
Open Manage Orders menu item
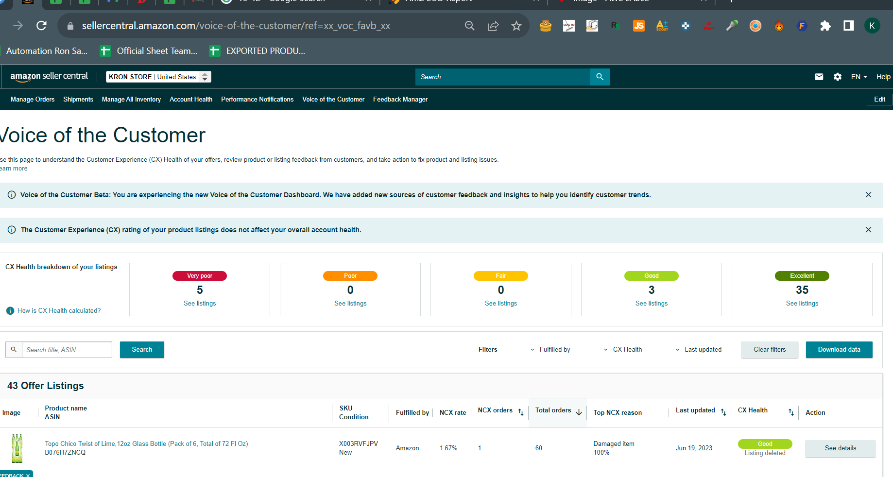[x=33, y=99]
